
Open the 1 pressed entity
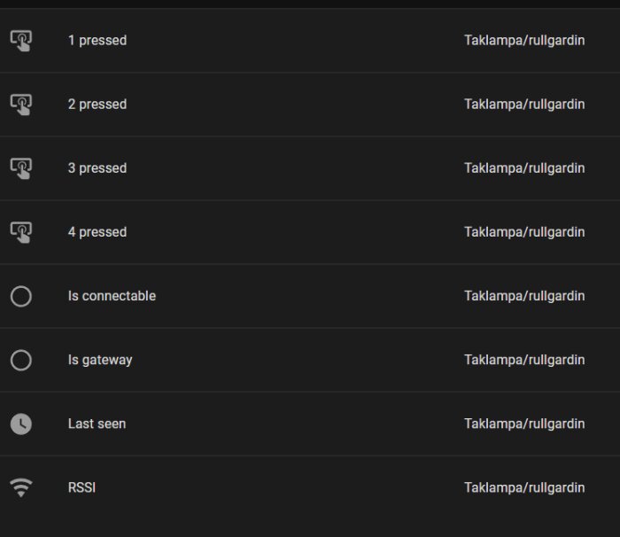coord(310,41)
